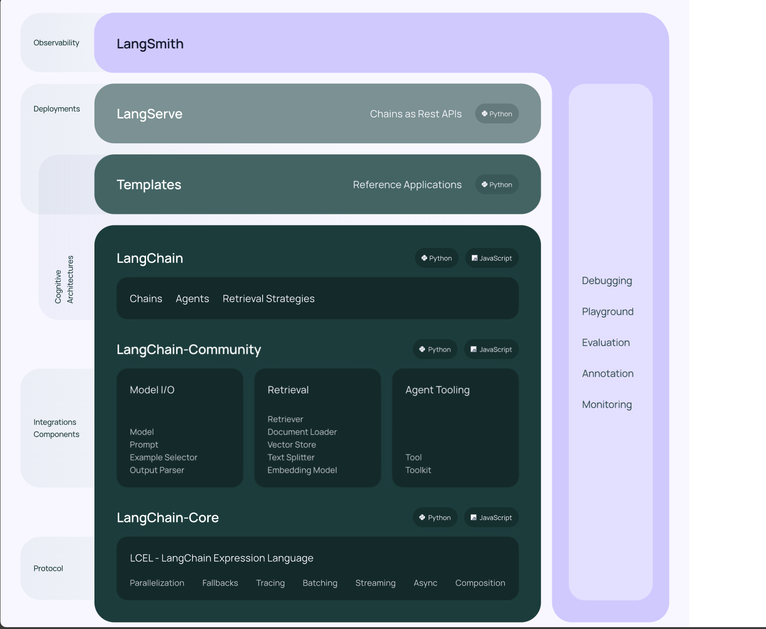
Task: Click 'Playground' in the LangSmith column
Action: pyautogui.click(x=608, y=312)
